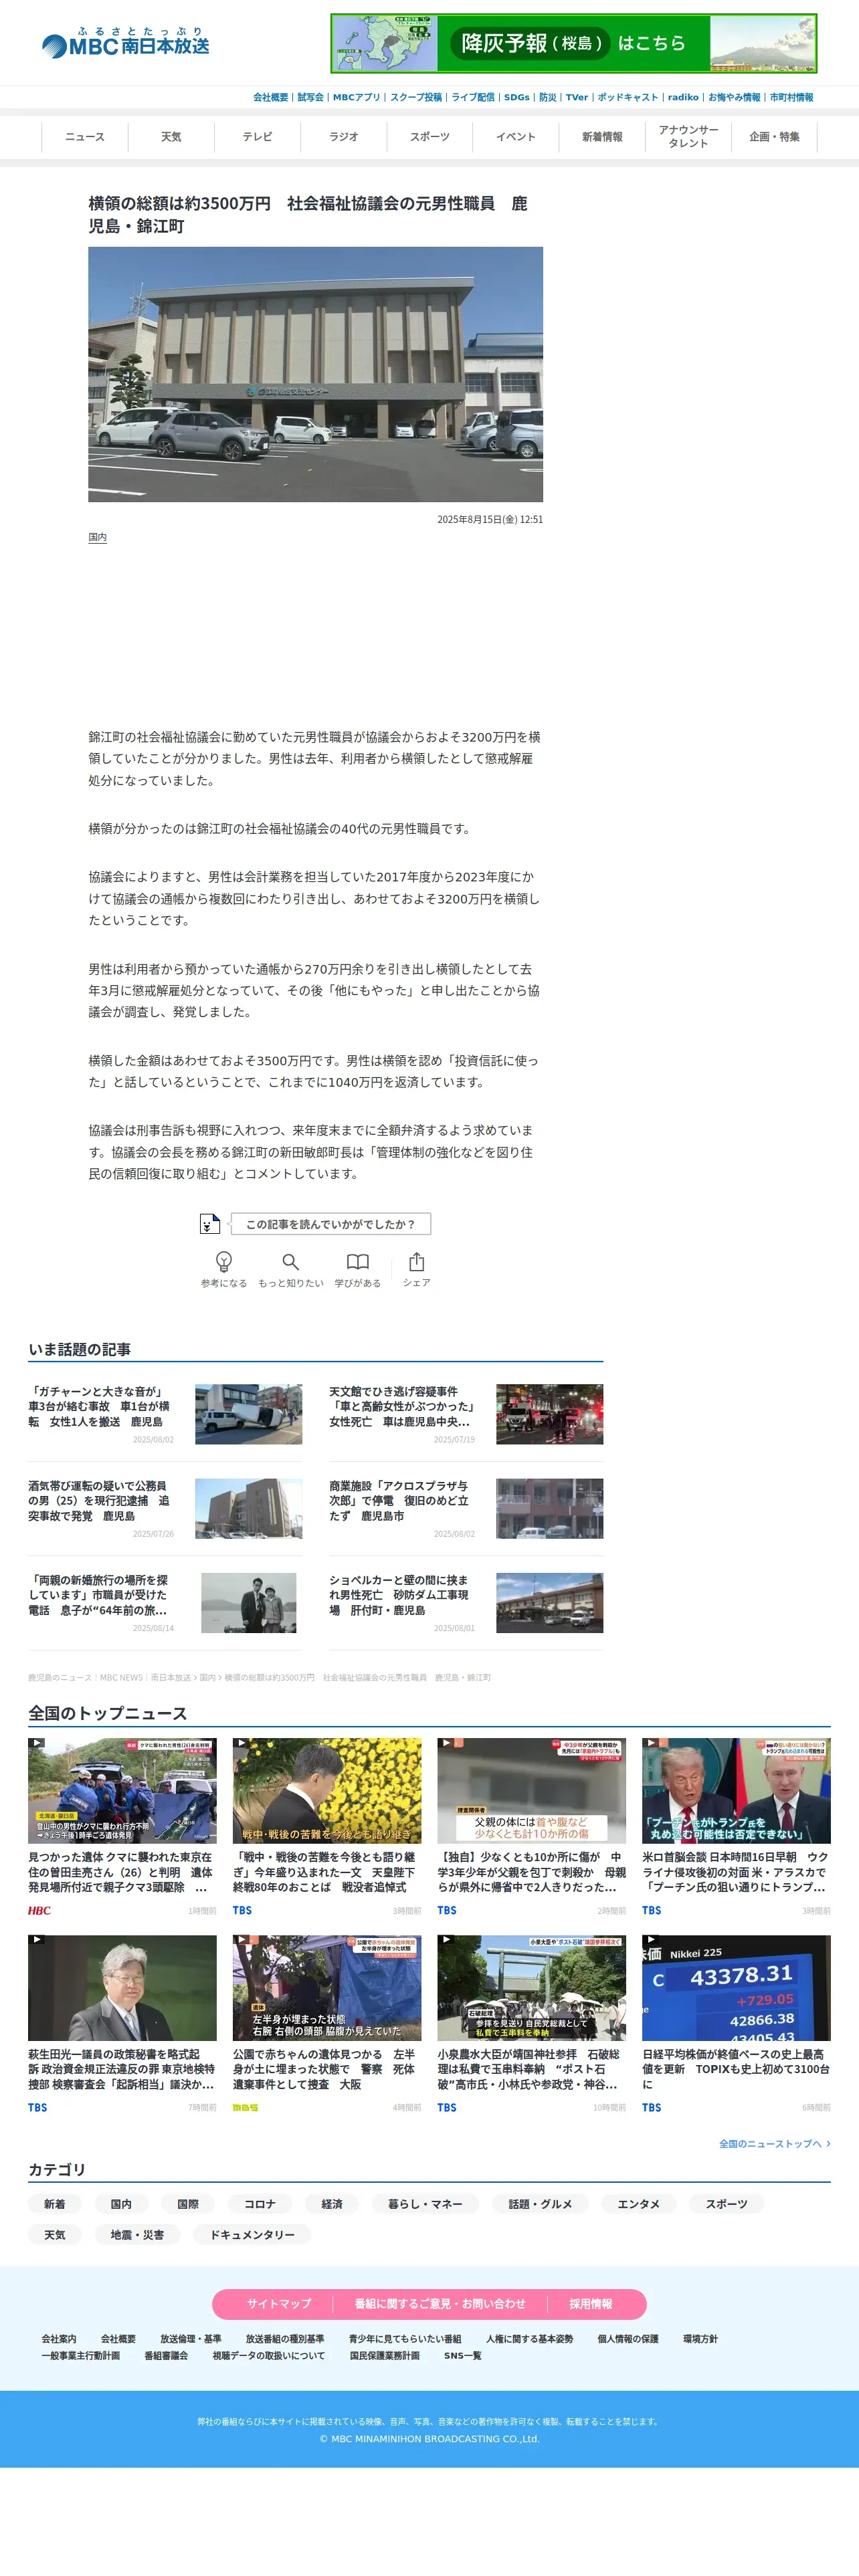Open the スポーツ menu

coord(430,137)
